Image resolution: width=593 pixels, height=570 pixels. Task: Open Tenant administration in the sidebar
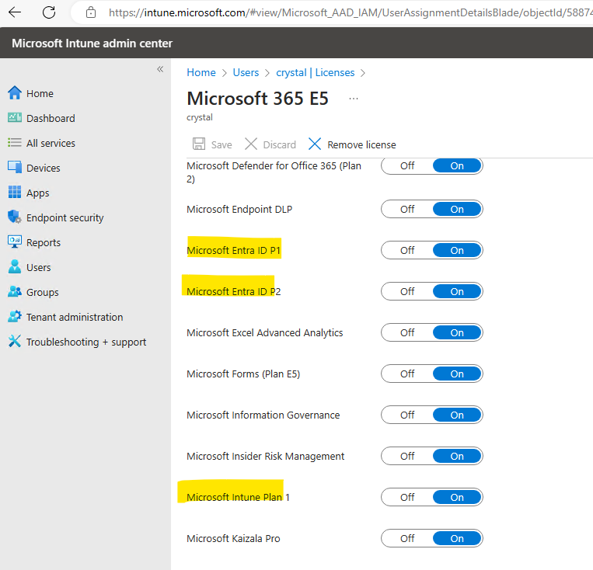click(75, 318)
